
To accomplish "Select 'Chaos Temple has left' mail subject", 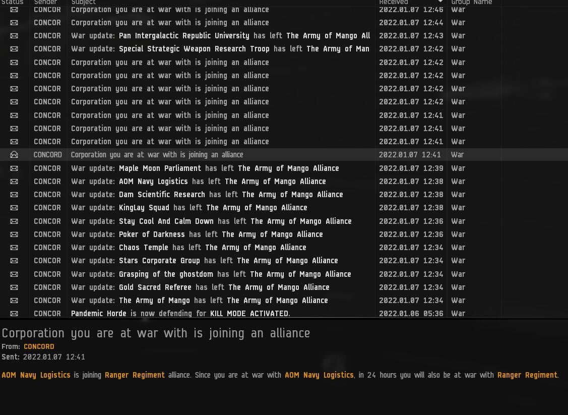I will click(188, 248).
